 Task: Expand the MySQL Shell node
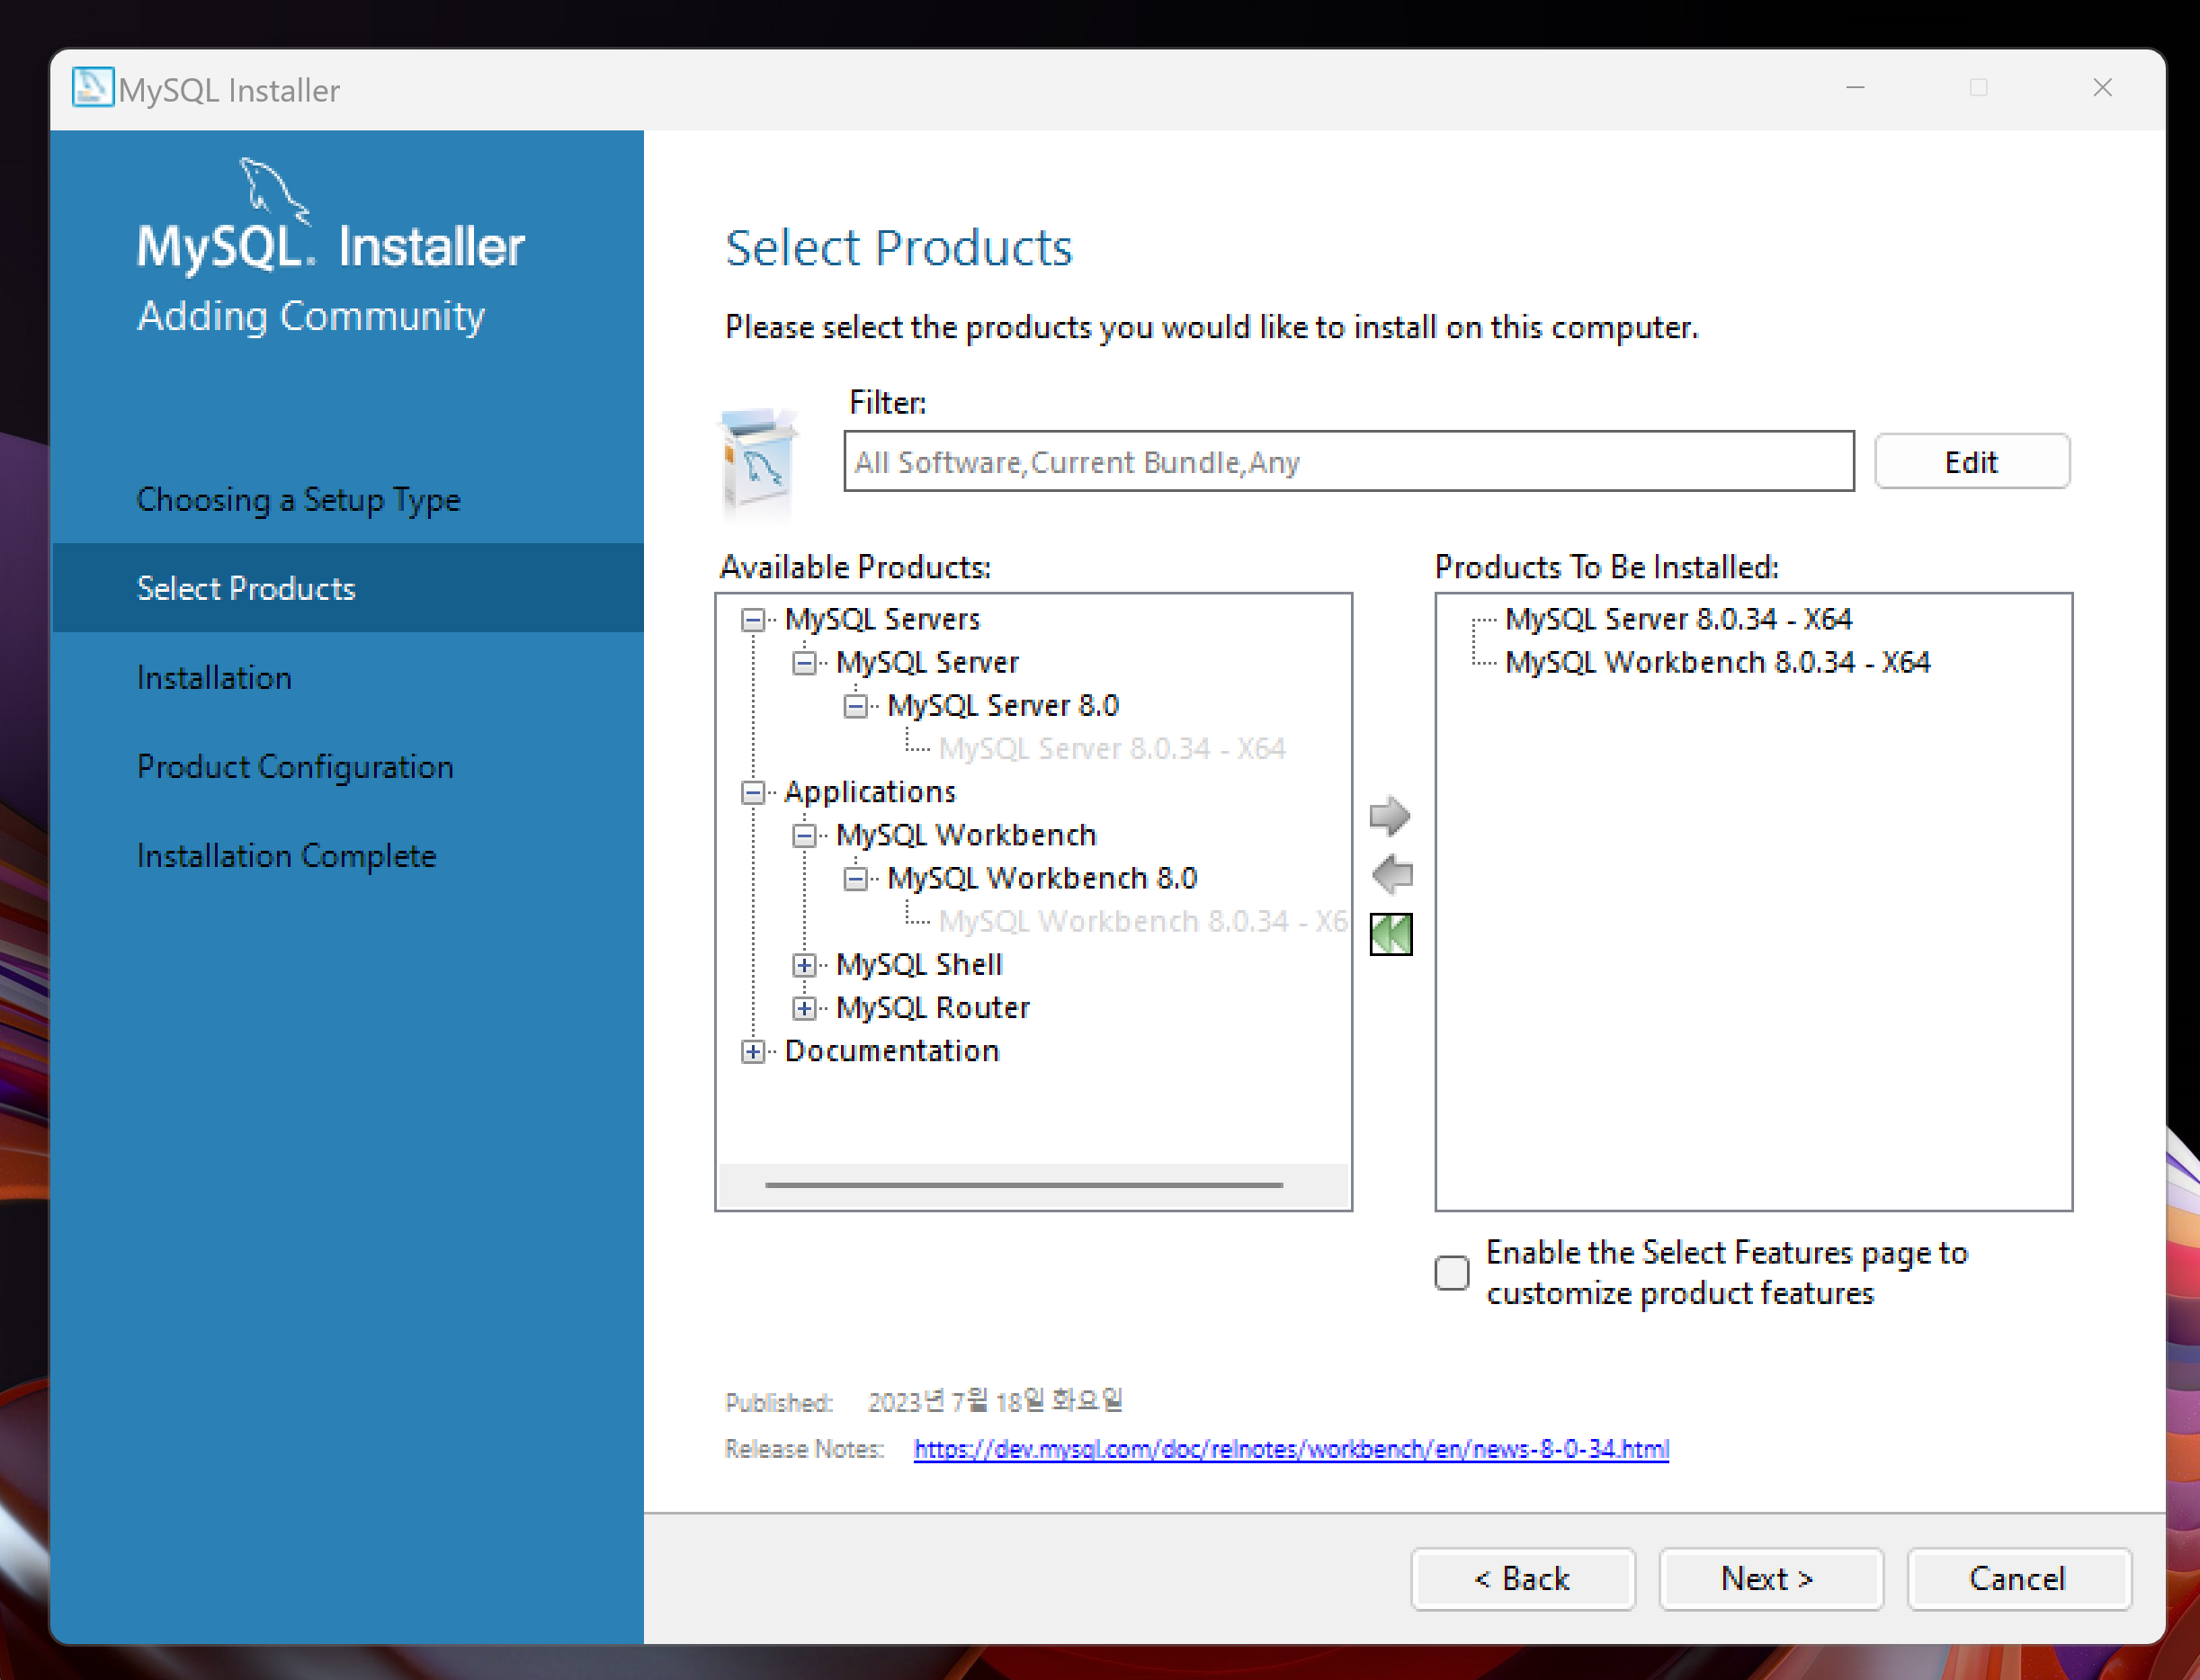[x=804, y=965]
